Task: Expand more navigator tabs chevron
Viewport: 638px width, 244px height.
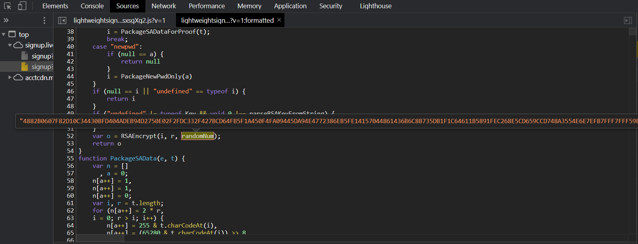Action: (x=6, y=20)
